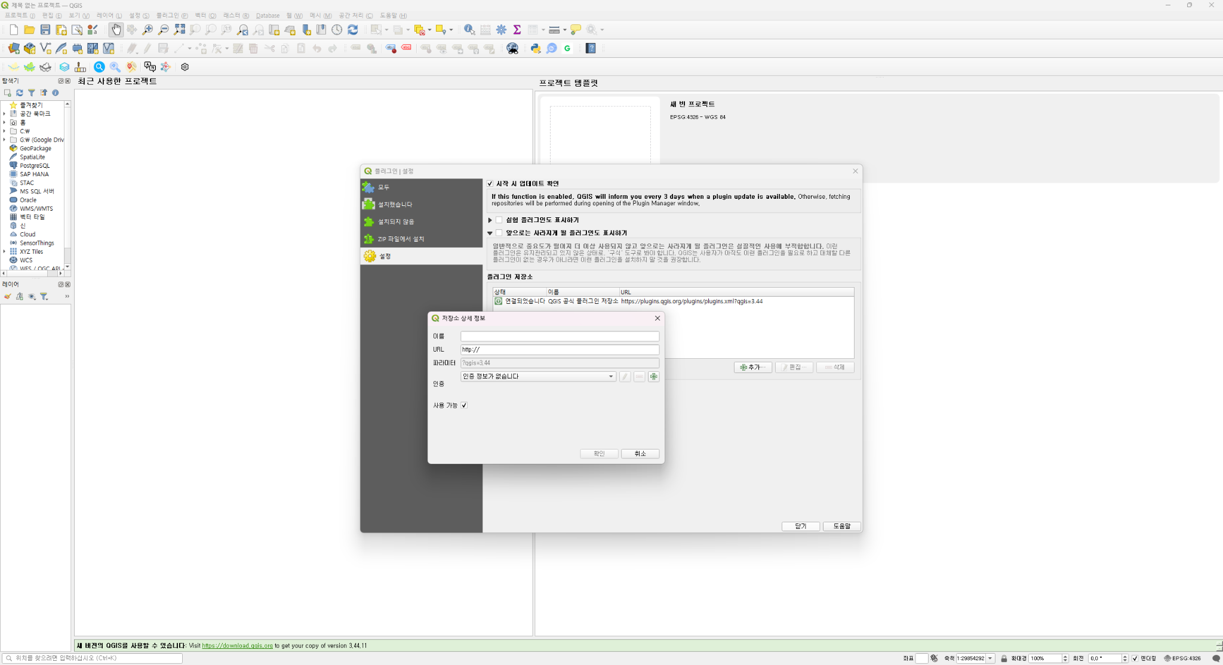The width and height of the screenshot is (1223, 665).
Task: Click the locator search bar at bottom left
Action: coord(93,658)
